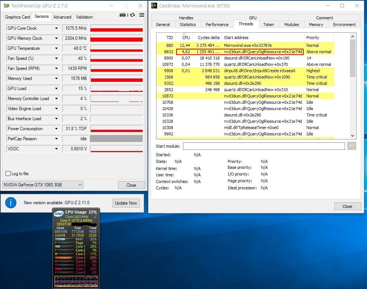The width and height of the screenshot is (367, 289).
Task: Click the thread list scroll down arrow
Action: [x=353, y=136]
